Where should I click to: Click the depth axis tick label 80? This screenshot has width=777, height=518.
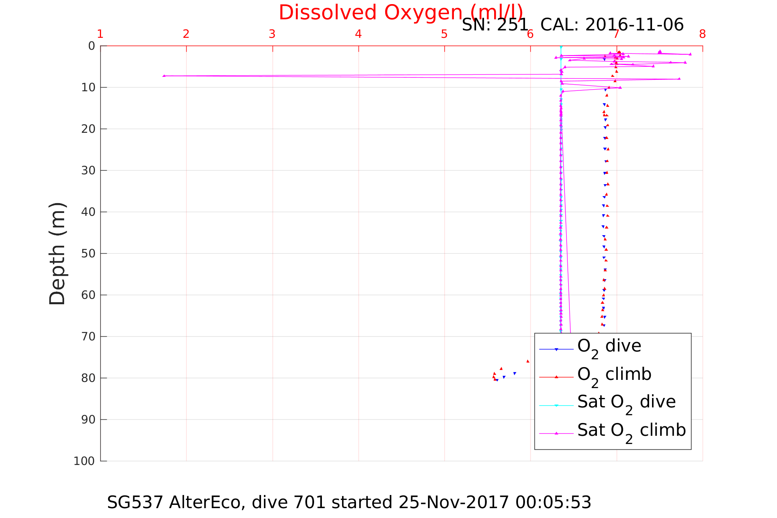88,378
